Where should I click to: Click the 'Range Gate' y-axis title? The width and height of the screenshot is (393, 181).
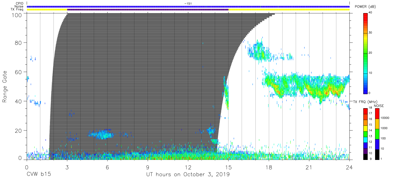coord(5,87)
